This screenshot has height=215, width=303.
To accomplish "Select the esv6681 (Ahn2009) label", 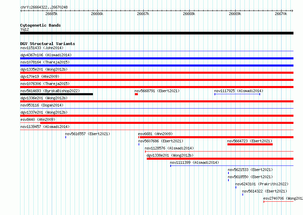I will 155,134.
